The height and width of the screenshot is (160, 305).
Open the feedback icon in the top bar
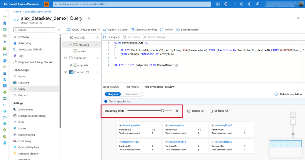(258, 4)
